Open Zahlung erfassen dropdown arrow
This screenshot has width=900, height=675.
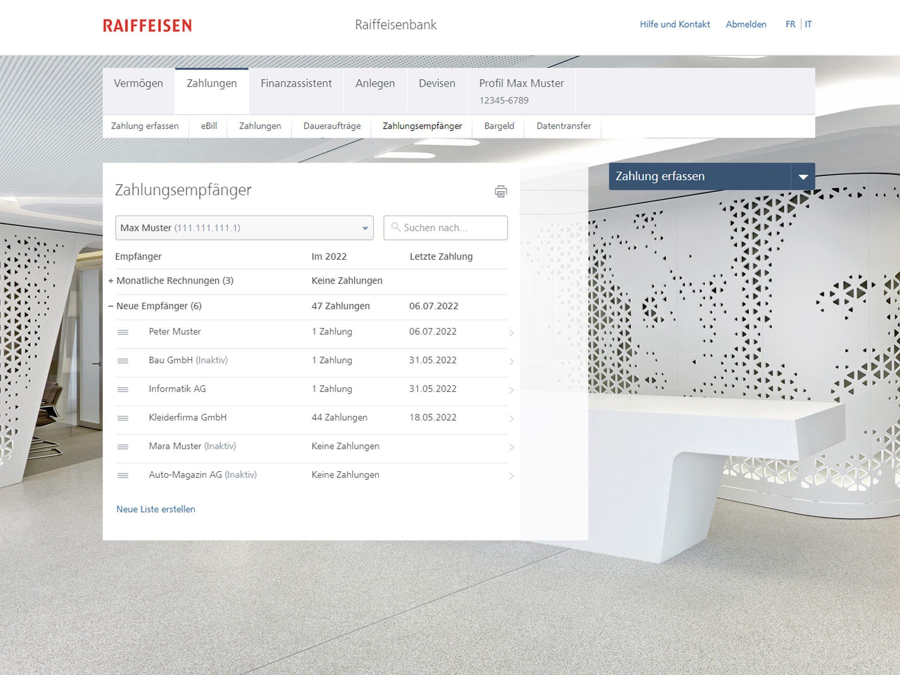[803, 177]
